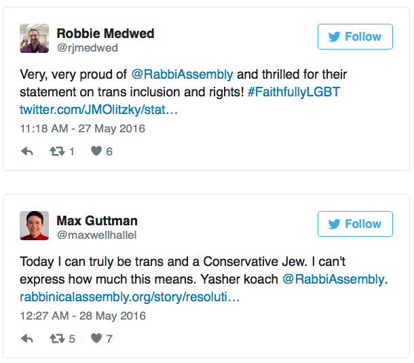Like Robbie Medwed's tweet
414x363 pixels.
(96, 151)
